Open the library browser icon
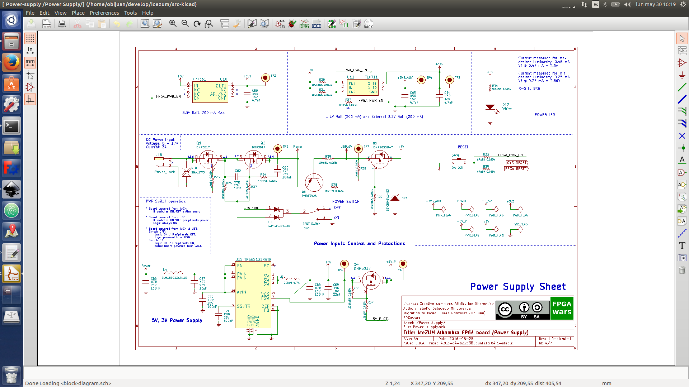689x387 pixels. point(264,23)
